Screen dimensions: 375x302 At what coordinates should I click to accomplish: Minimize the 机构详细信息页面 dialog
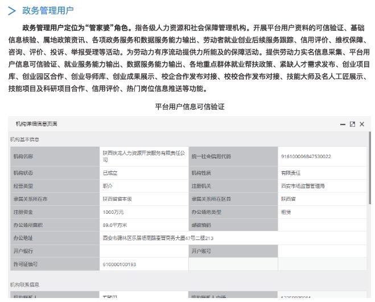(x=343, y=124)
